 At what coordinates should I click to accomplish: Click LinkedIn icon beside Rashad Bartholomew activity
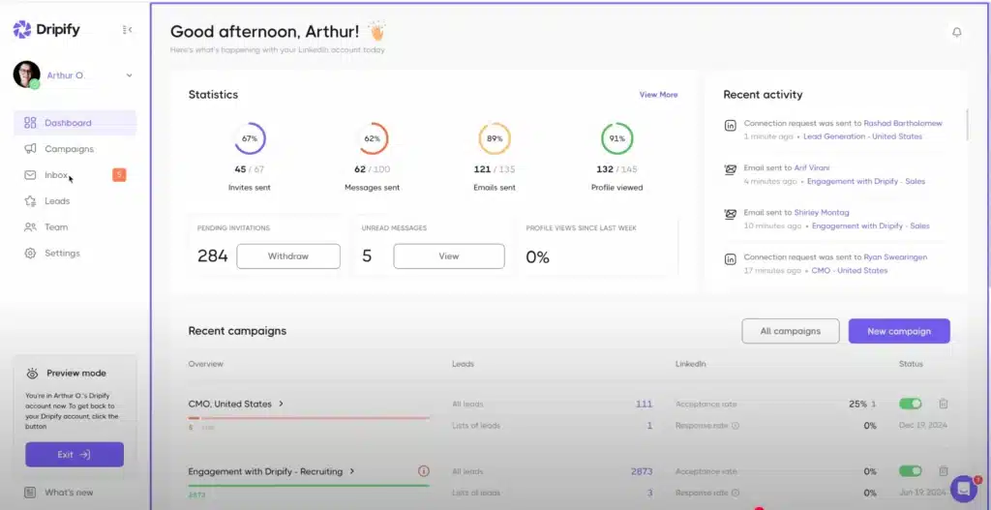click(x=730, y=126)
